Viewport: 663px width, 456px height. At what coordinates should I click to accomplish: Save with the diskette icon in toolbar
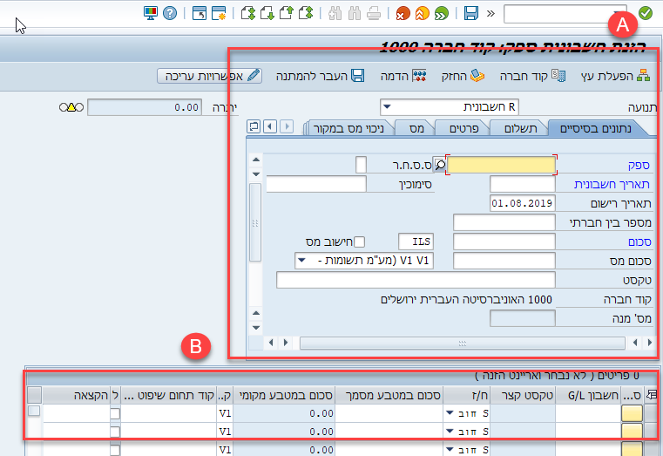click(x=471, y=14)
